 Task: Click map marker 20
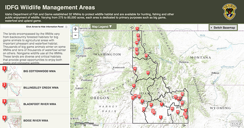pyautogui.click(x=139, y=97)
